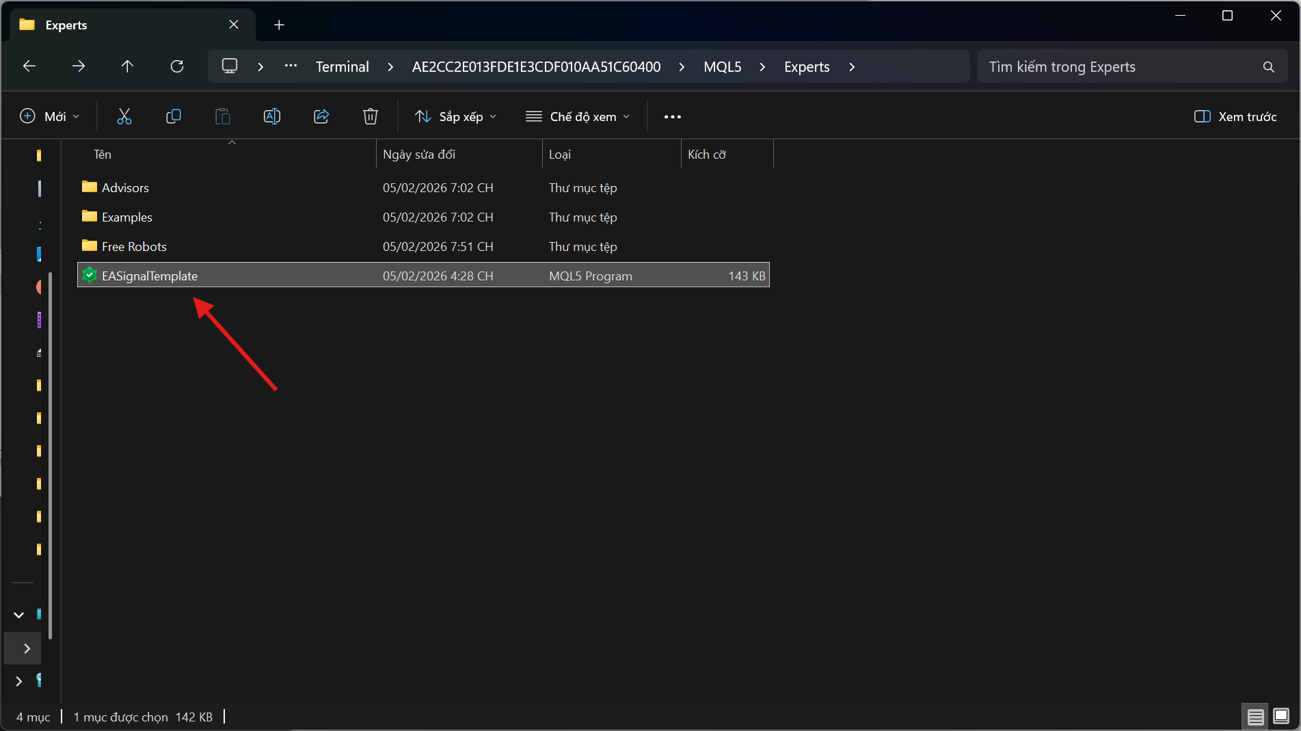Viewport: 1301px width, 731px height.
Task: Go back to the previous folder
Action: click(x=29, y=66)
